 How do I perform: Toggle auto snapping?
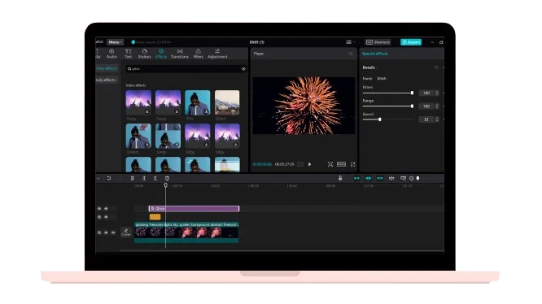click(368, 178)
